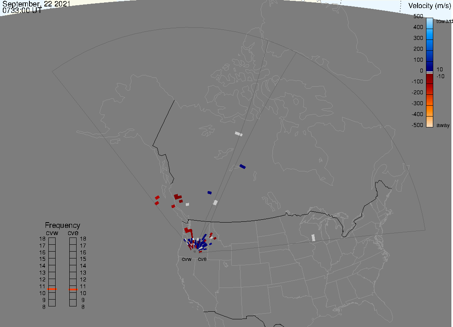Click the 'cve' radar station label on the map
Image resolution: width=453 pixels, height=327 pixels.
202,259
